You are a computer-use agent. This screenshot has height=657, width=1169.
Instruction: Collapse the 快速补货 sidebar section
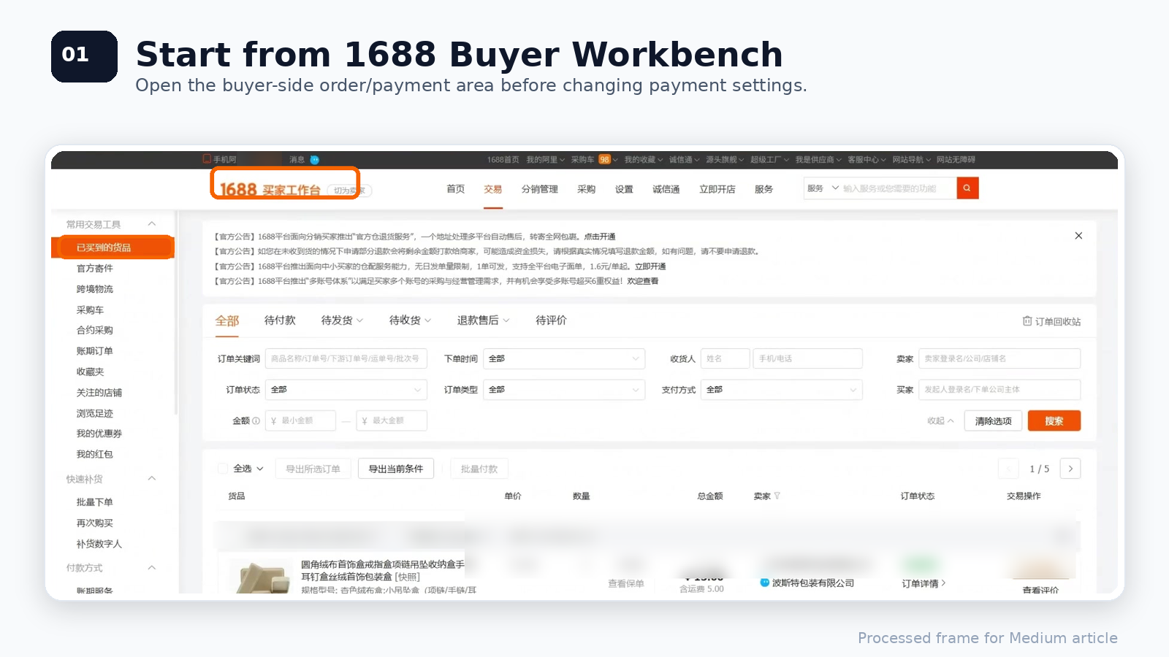(152, 479)
